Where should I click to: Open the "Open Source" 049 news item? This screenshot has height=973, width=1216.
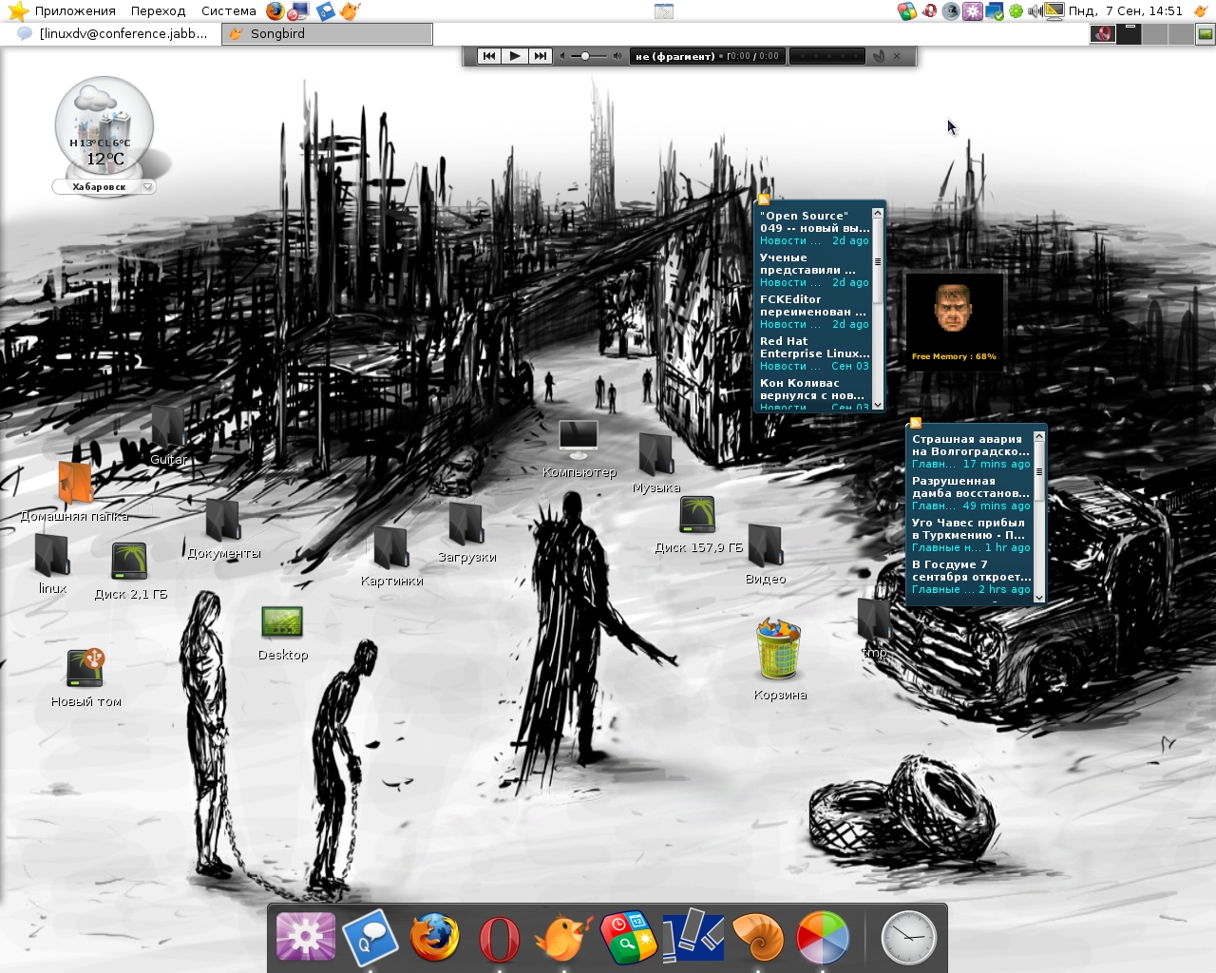(814, 228)
